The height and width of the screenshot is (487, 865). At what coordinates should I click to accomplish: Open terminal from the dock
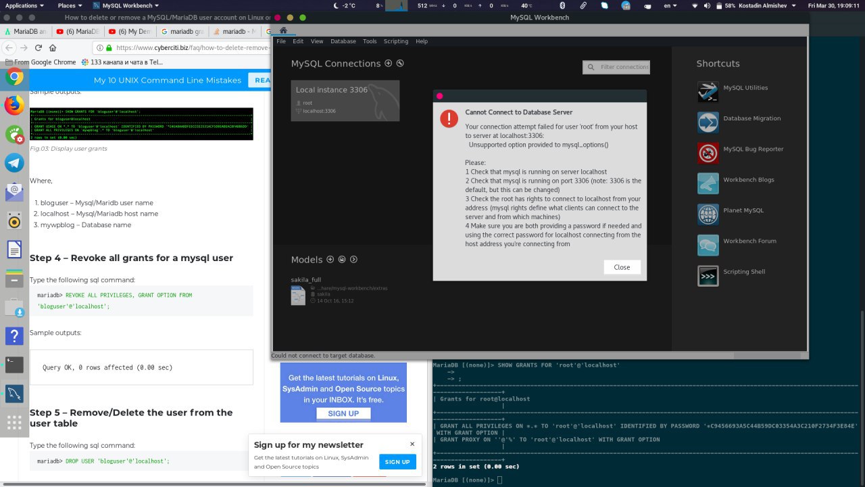click(14, 365)
